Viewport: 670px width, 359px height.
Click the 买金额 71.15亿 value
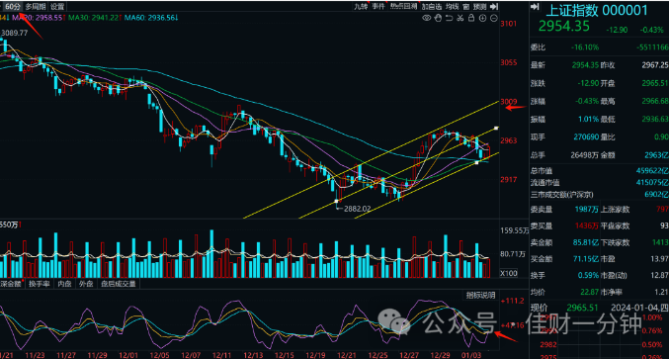(x=585, y=259)
